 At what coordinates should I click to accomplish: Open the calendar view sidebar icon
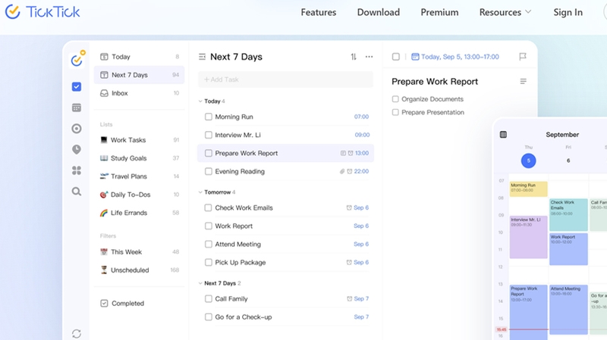tap(77, 108)
